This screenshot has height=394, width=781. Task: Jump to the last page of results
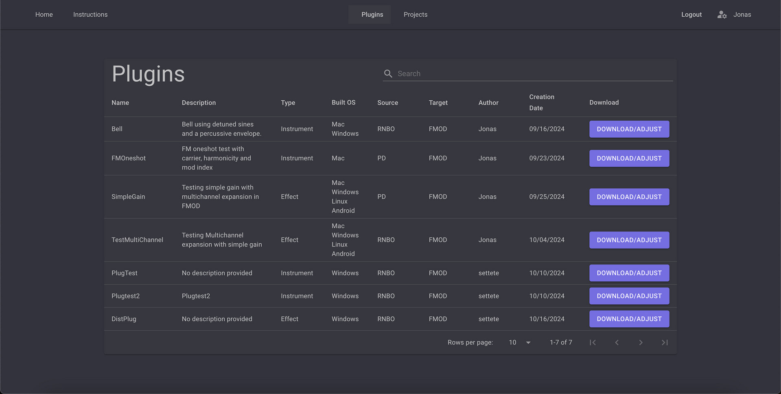pos(665,342)
